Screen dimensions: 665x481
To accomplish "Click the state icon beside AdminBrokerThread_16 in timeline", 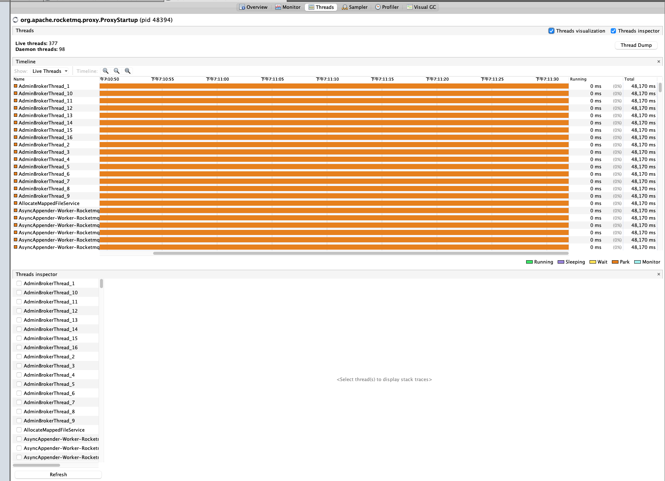I will click(16, 137).
